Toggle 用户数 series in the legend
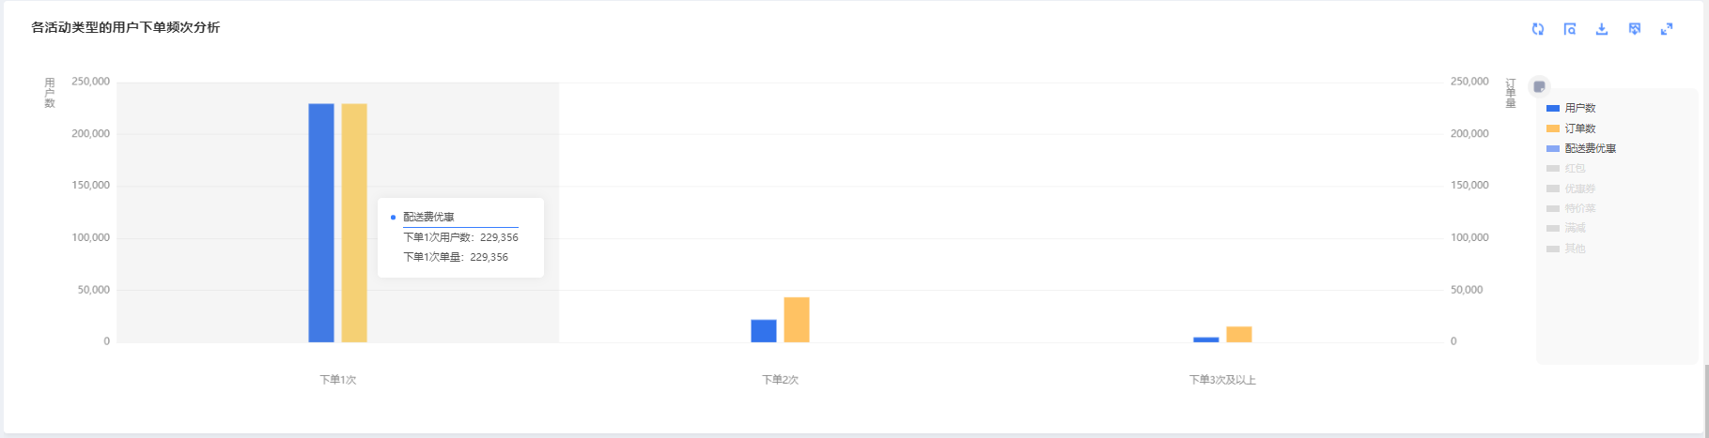This screenshot has width=1709, height=438. pos(1579,108)
